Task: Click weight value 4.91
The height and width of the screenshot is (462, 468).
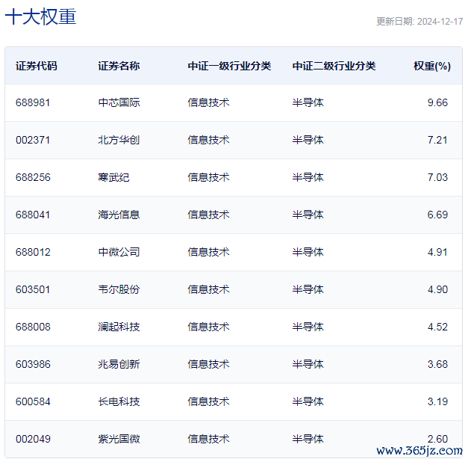Action: point(437,252)
